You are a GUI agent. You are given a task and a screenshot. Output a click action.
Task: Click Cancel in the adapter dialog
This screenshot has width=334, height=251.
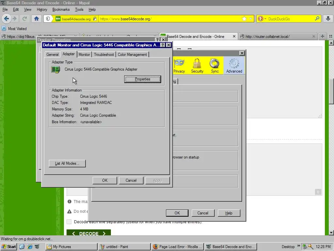tap(131, 180)
